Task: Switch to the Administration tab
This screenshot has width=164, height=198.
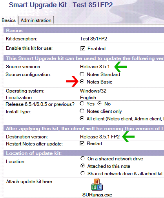Action: click(x=36, y=20)
